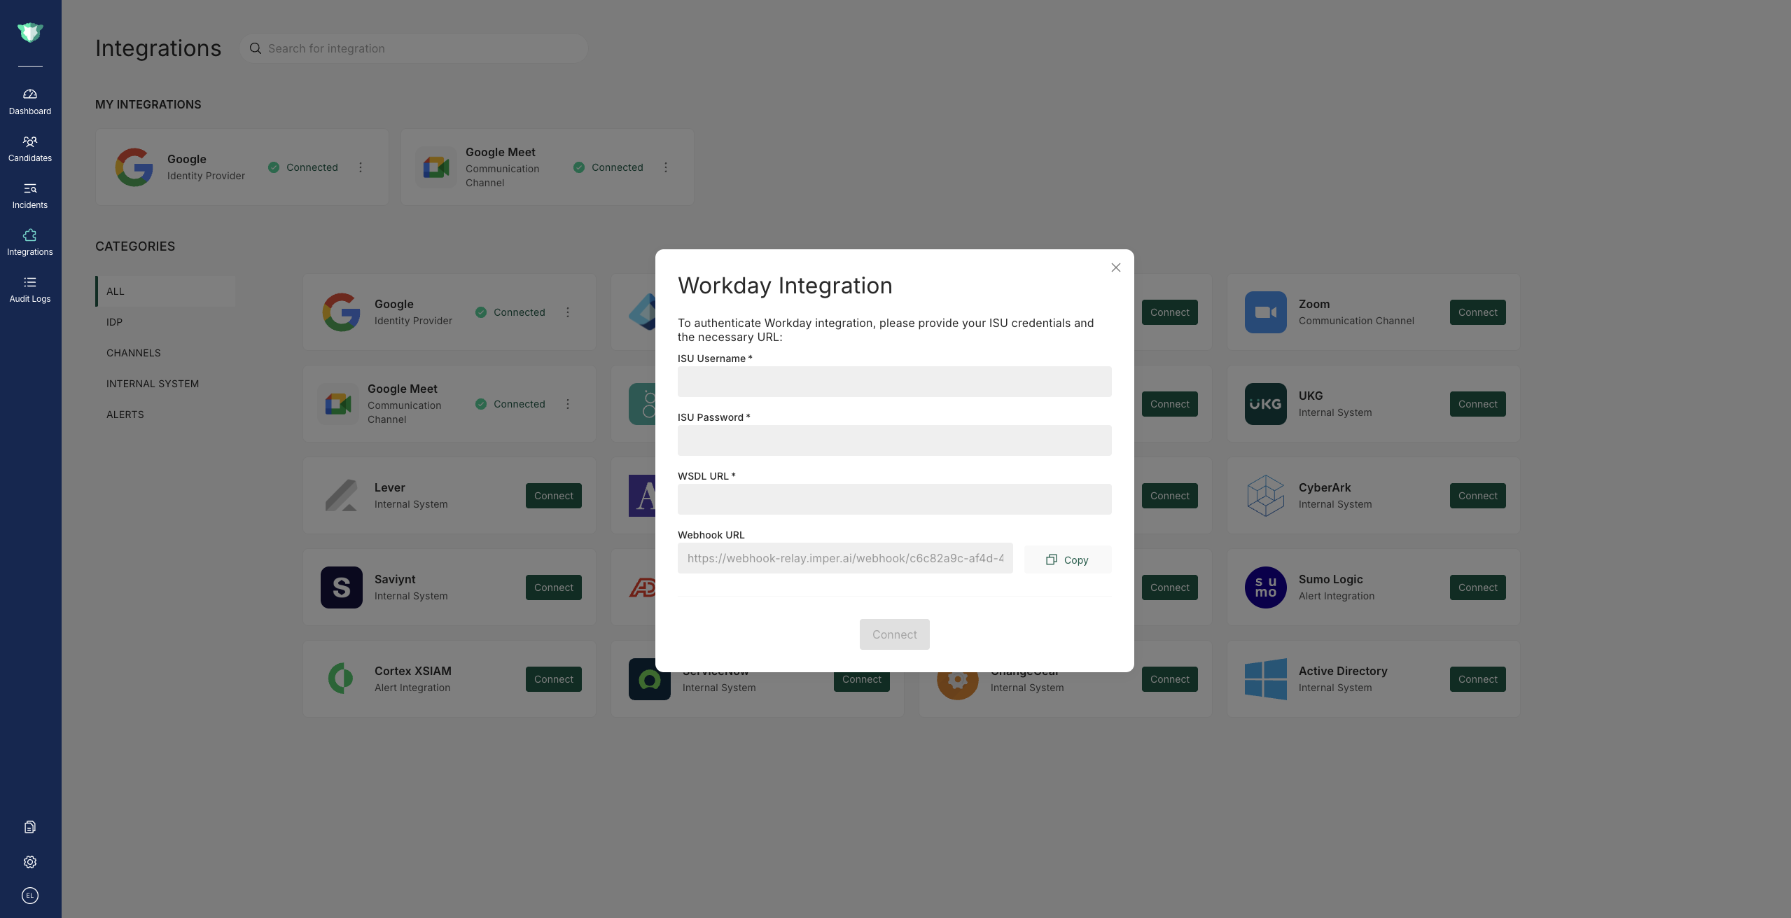Click the Sumo Logic logo
The image size is (1791, 918).
(1266, 587)
